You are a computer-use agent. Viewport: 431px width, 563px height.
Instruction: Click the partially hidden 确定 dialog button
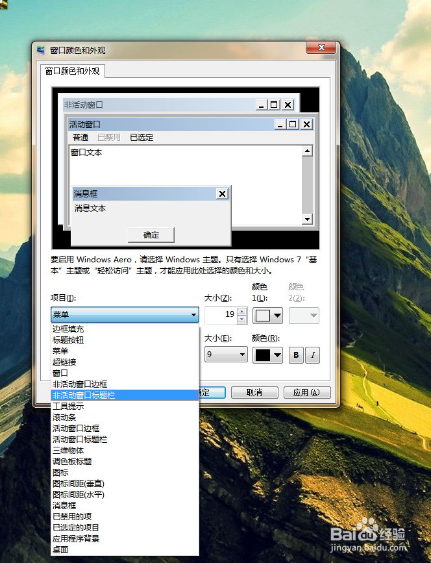[x=212, y=392]
